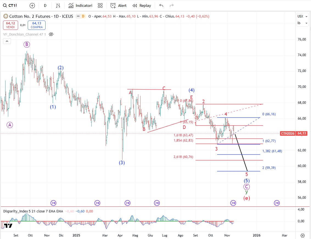Click the Cotton No. 2 Futures title

41,16
